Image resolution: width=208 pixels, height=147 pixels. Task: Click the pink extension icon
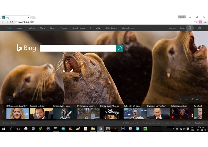click(201, 22)
